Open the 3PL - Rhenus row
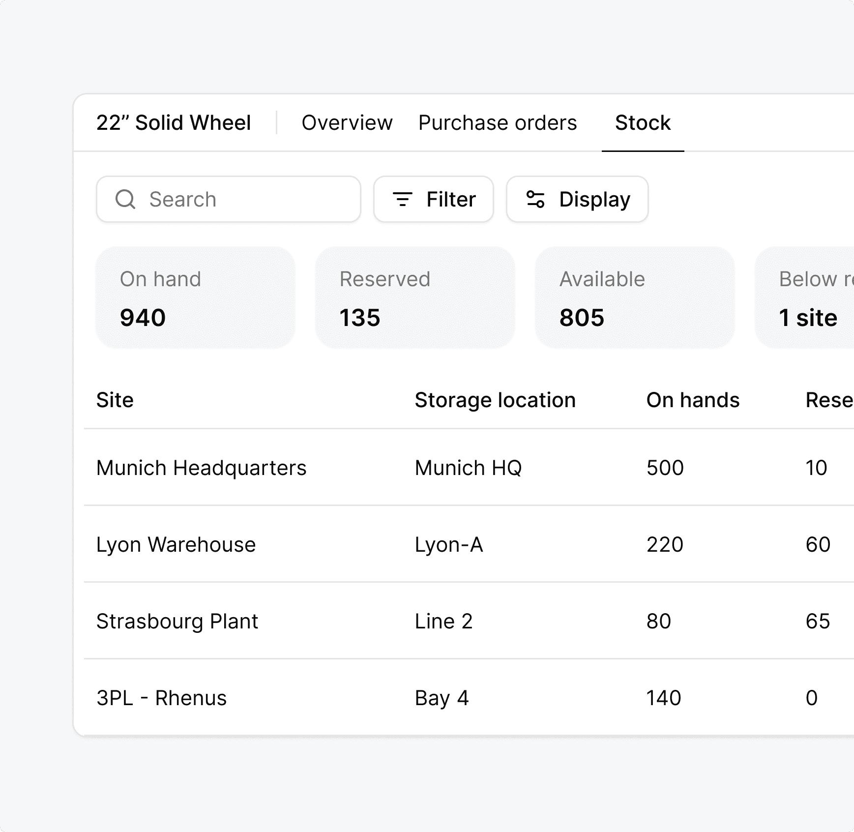This screenshot has height=832, width=854. [x=469, y=697]
